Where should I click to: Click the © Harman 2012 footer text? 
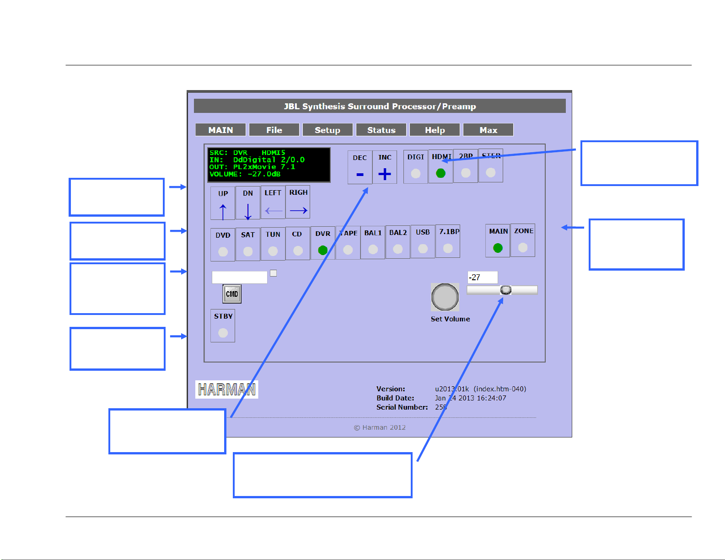point(380,427)
